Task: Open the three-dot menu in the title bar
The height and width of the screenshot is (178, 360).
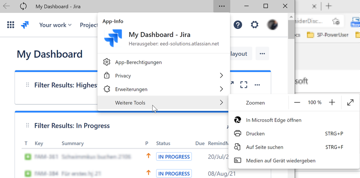Action: pyautogui.click(x=222, y=6)
